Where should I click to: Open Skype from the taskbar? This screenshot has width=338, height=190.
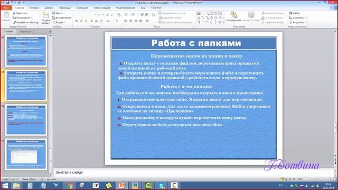point(162,186)
